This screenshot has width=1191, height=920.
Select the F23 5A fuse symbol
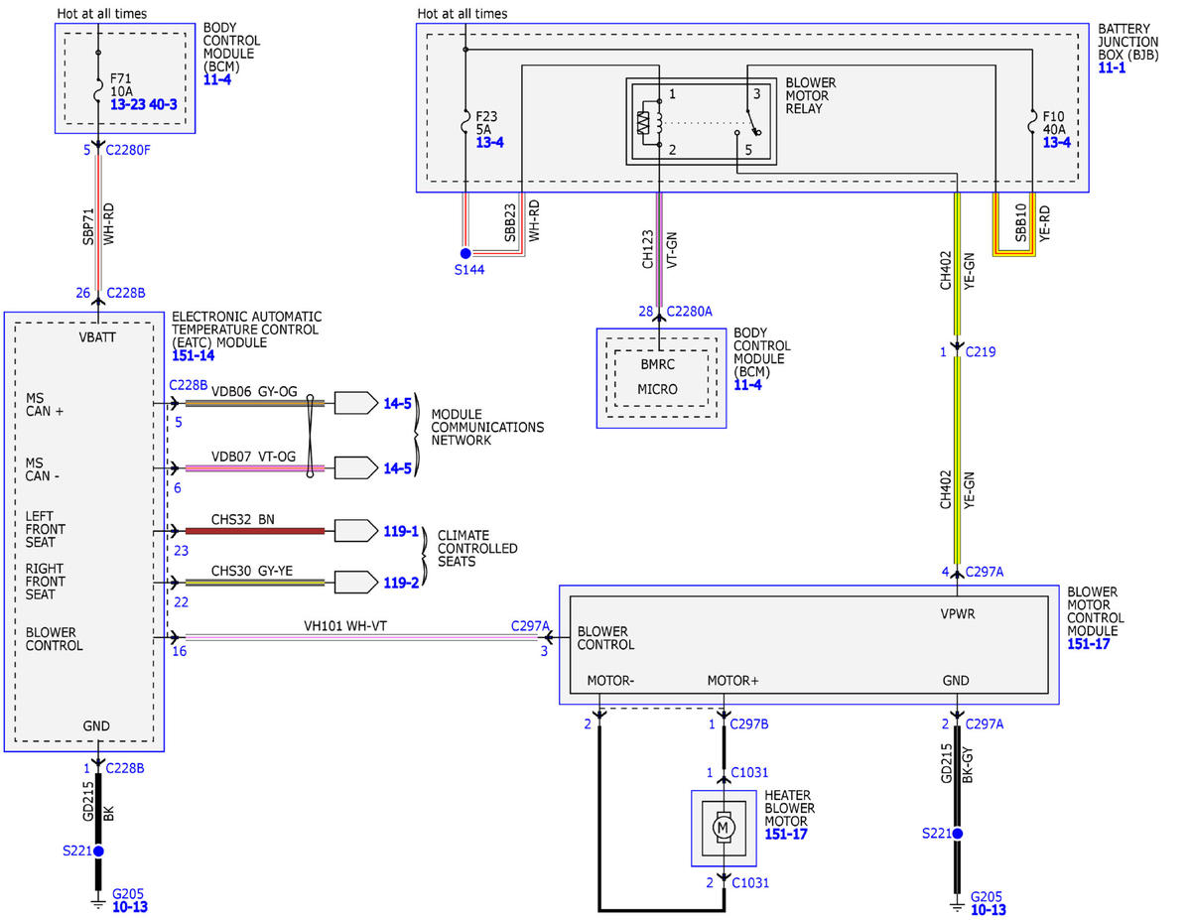point(465,124)
